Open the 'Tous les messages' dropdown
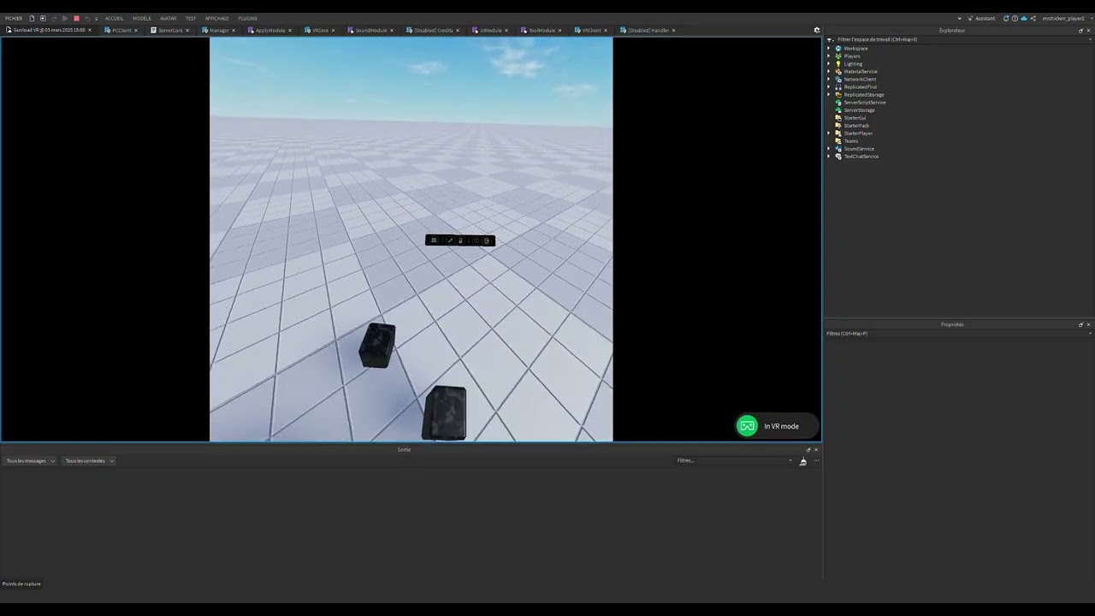 [x=30, y=460]
